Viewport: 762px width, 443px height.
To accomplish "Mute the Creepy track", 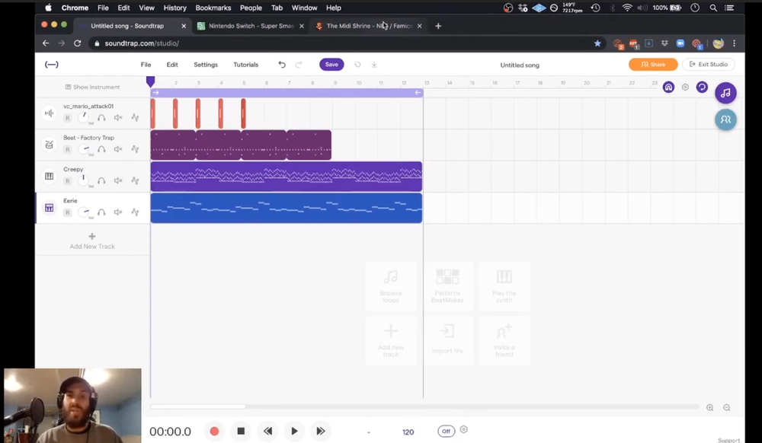I will coord(118,180).
